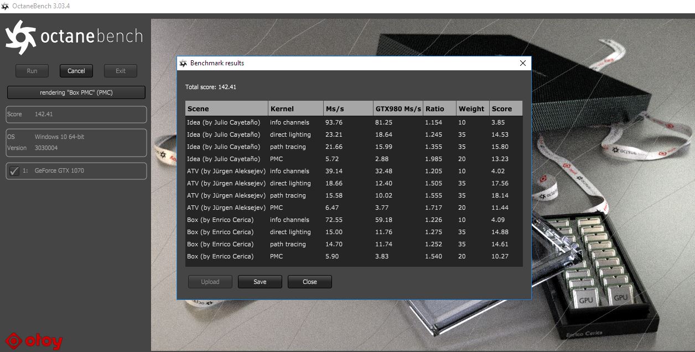Sort by the Scene column header

[226, 108]
